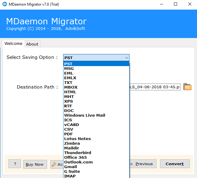This screenshot has width=197, height=178.
Task: Select the G Suite option
Action: click(x=96, y=171)
